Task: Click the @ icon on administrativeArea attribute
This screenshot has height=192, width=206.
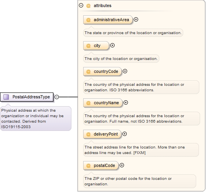Action: click(88, 20)
